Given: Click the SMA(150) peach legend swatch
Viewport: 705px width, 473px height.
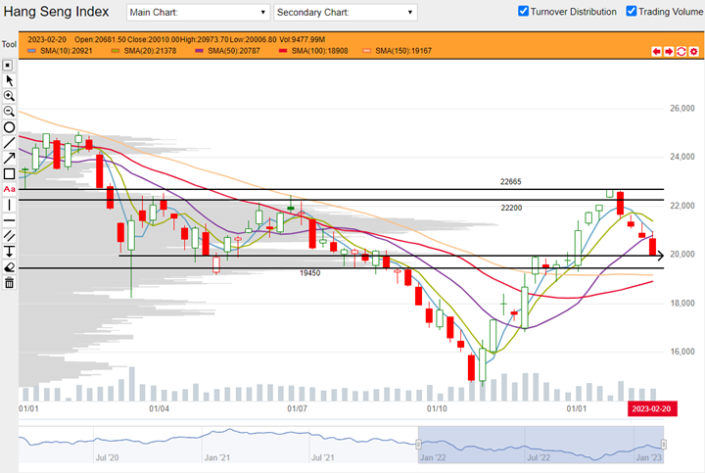Looking at the screenshot, I should (x=367, y=51).
